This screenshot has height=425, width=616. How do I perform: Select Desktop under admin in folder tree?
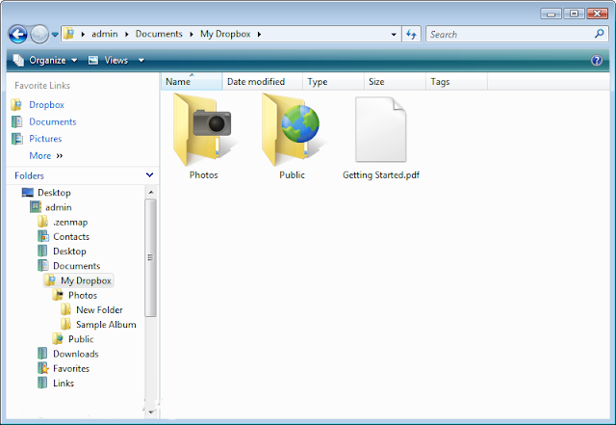(x=69, y=252)
